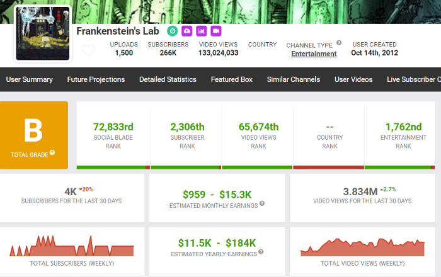This screenshot has height=277, width=441.
Task: Click the purple cloud download icon
Action: coord(186,31)
